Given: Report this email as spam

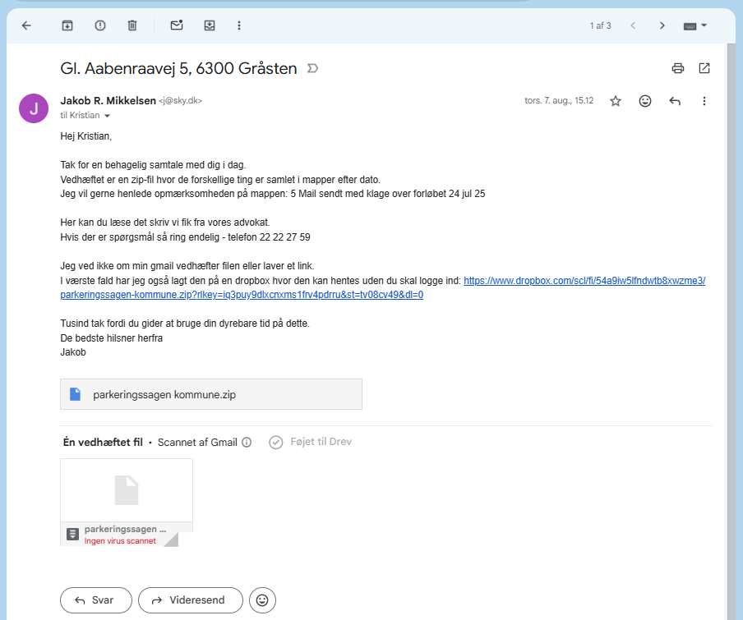Looking at the screenshot, I should [x=100, y=25].
